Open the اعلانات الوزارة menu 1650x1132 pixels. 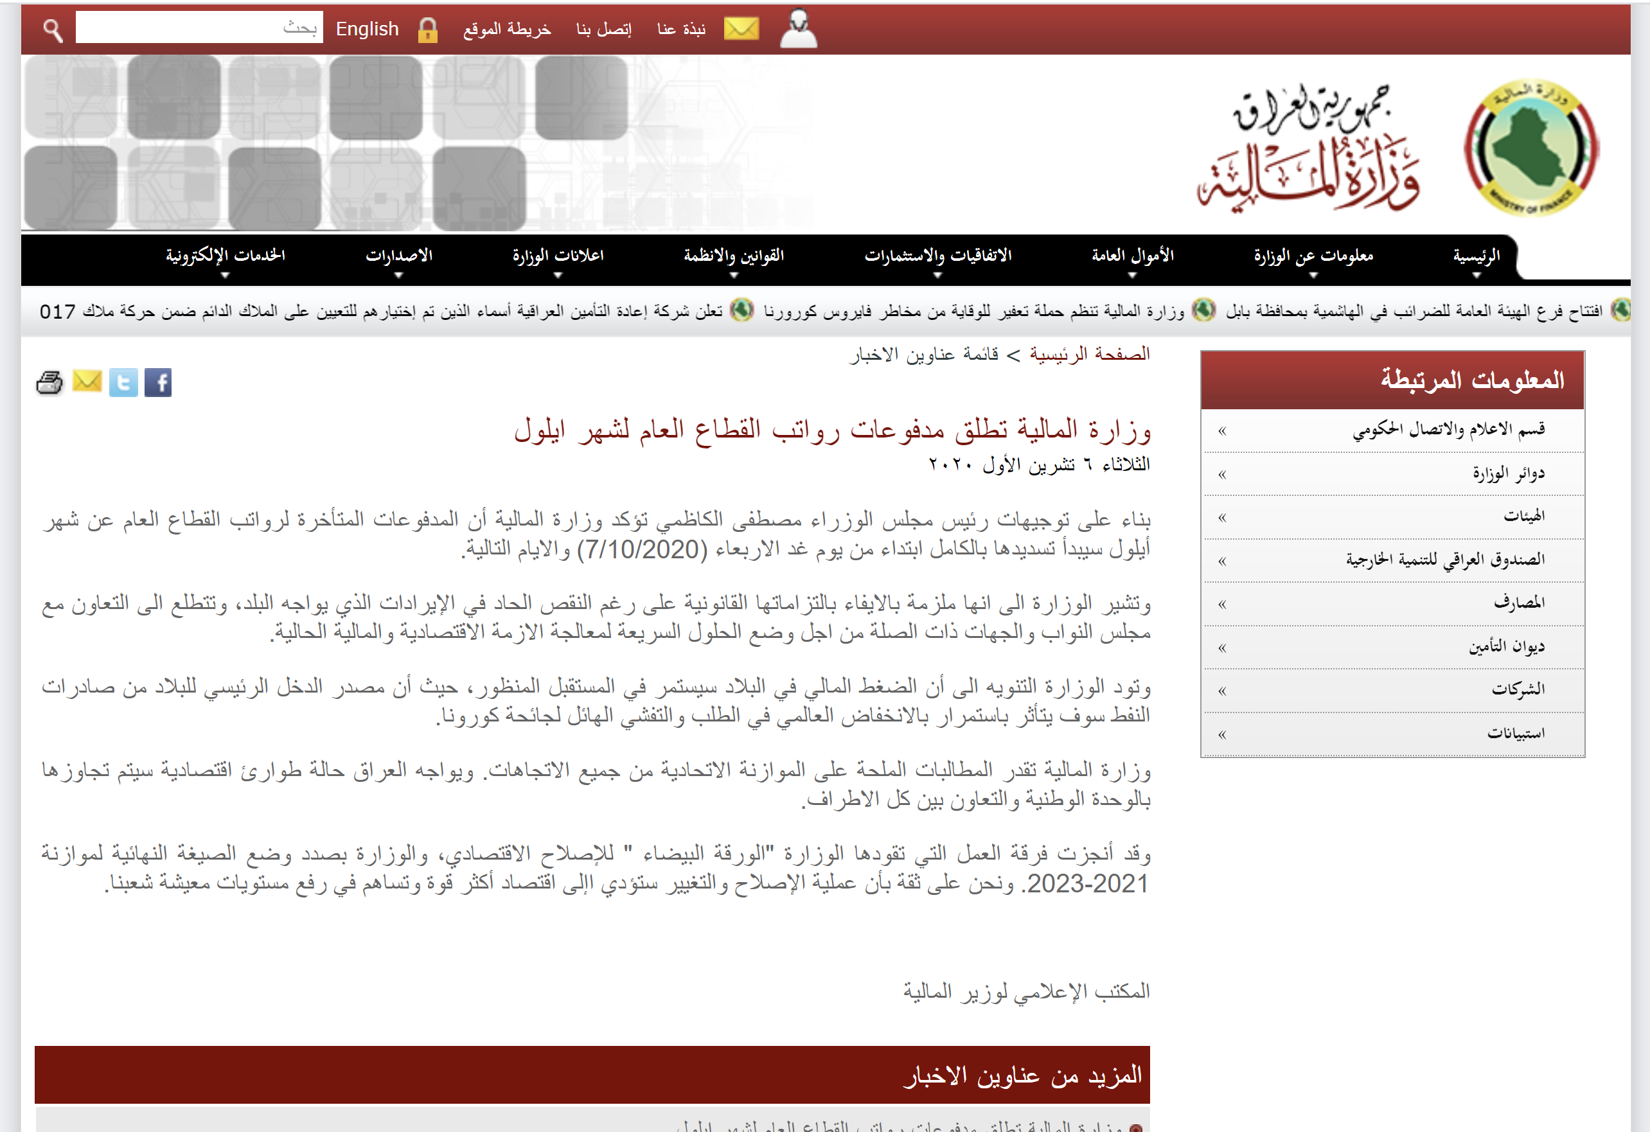coord(557,256)
